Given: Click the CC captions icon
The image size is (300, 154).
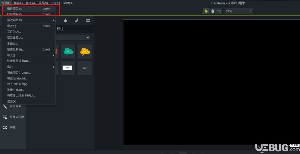Looking at the screenshot, I should coord(5,127).
